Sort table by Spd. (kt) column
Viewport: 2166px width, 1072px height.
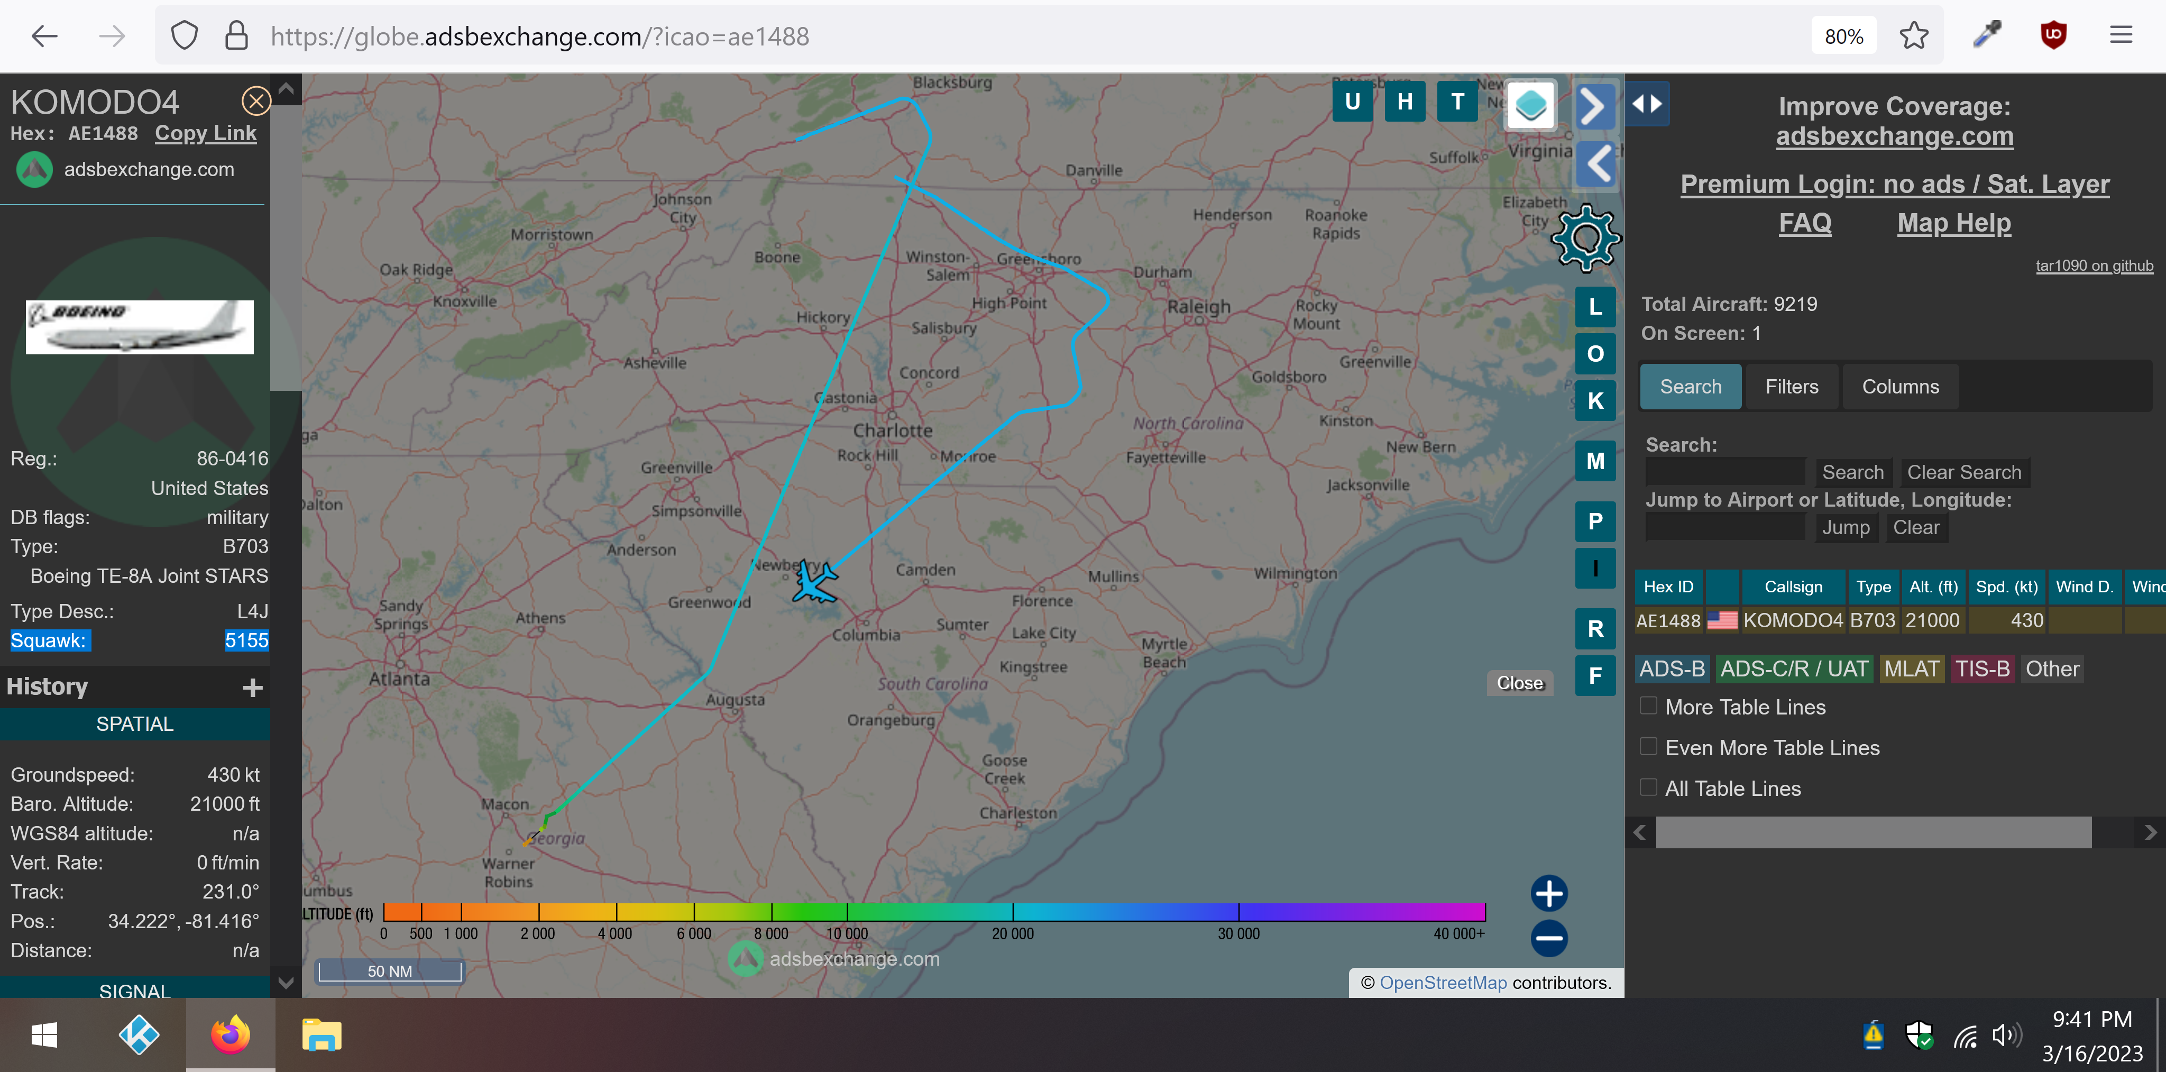pos(2006,587)
